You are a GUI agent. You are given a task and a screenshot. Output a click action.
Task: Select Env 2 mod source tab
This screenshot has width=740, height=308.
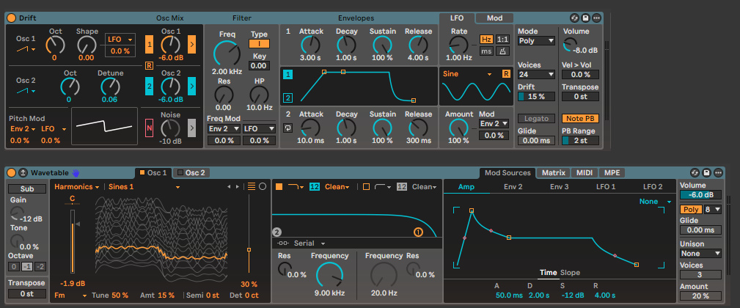(513, 187)
